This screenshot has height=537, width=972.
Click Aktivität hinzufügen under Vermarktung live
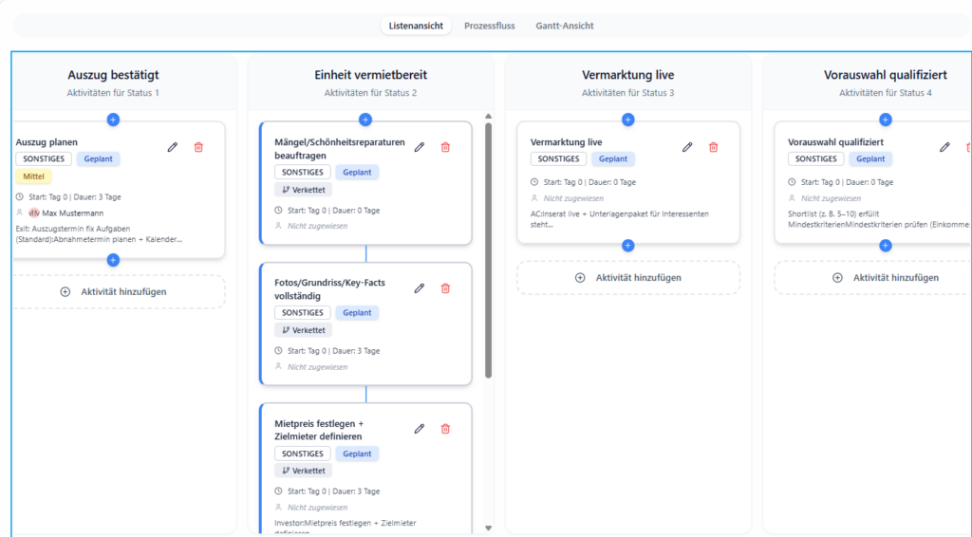click(x=628, y=278)
